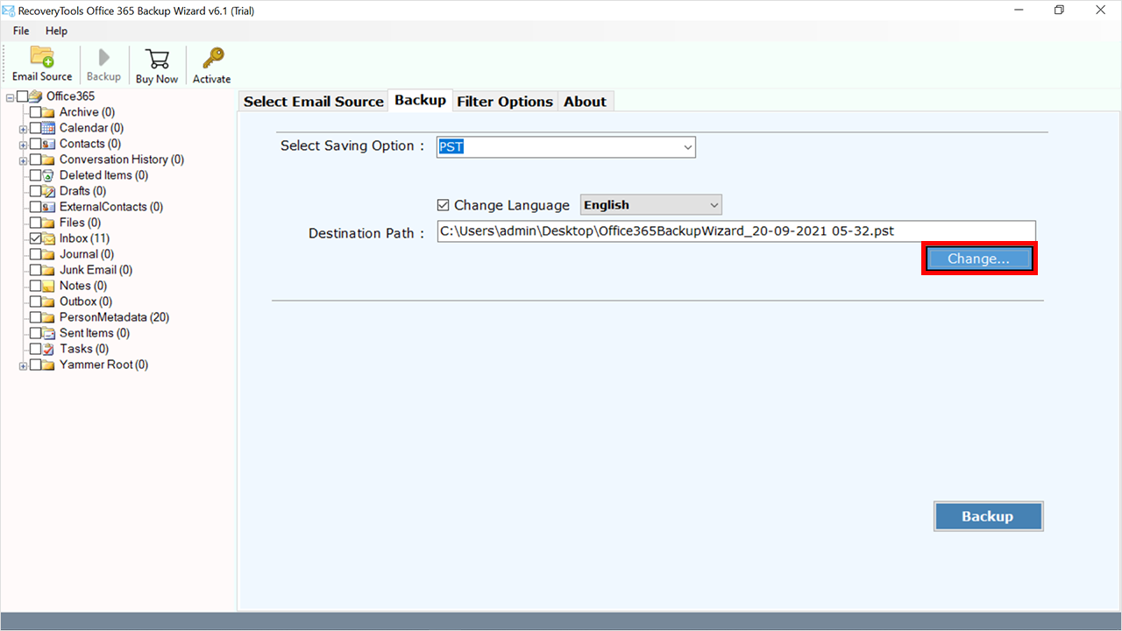Check the Junk Email checkbox
Screen dimensions: 1122x631
point(35,270)
